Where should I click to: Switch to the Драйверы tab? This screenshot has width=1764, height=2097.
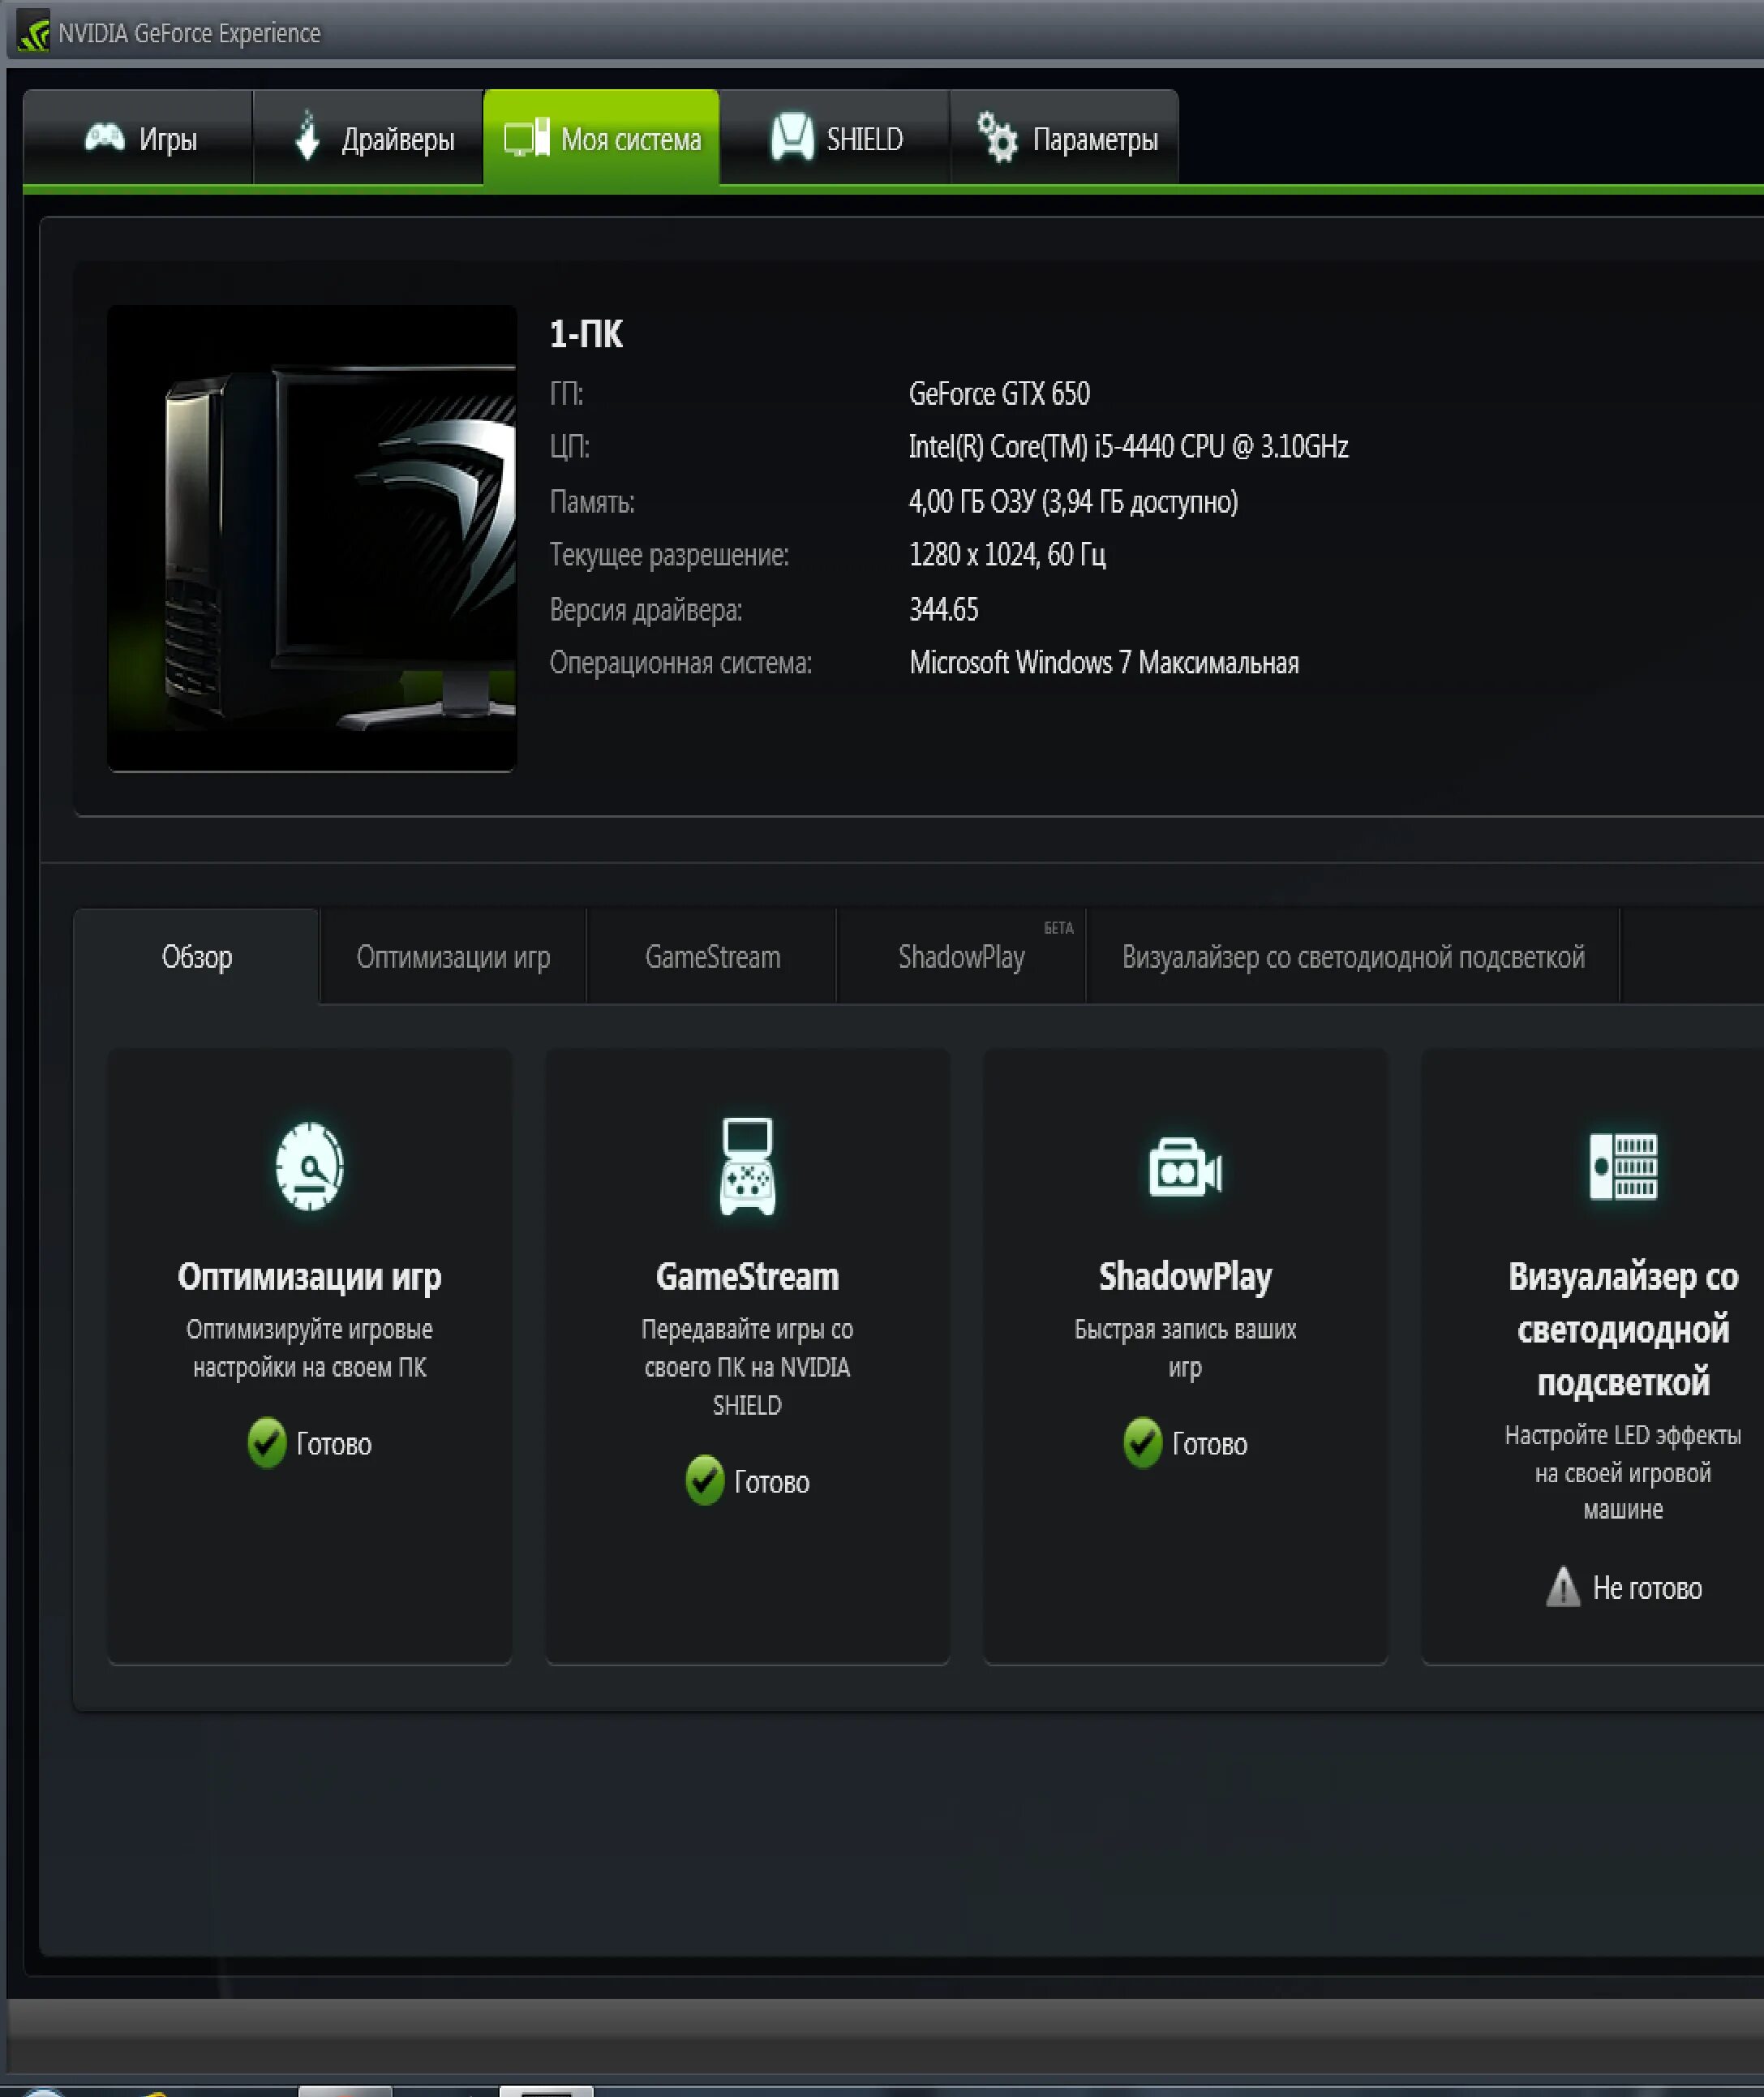368,138
